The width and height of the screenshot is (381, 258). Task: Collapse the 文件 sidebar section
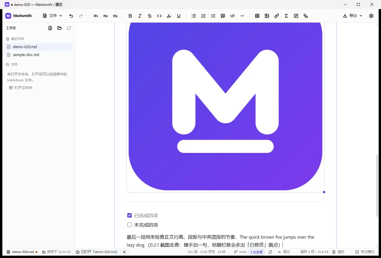click(x=12, y=64)
